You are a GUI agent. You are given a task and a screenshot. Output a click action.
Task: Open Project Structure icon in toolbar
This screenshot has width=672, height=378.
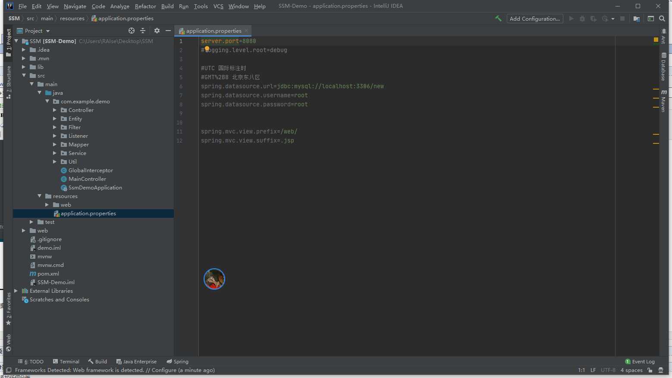637,19
